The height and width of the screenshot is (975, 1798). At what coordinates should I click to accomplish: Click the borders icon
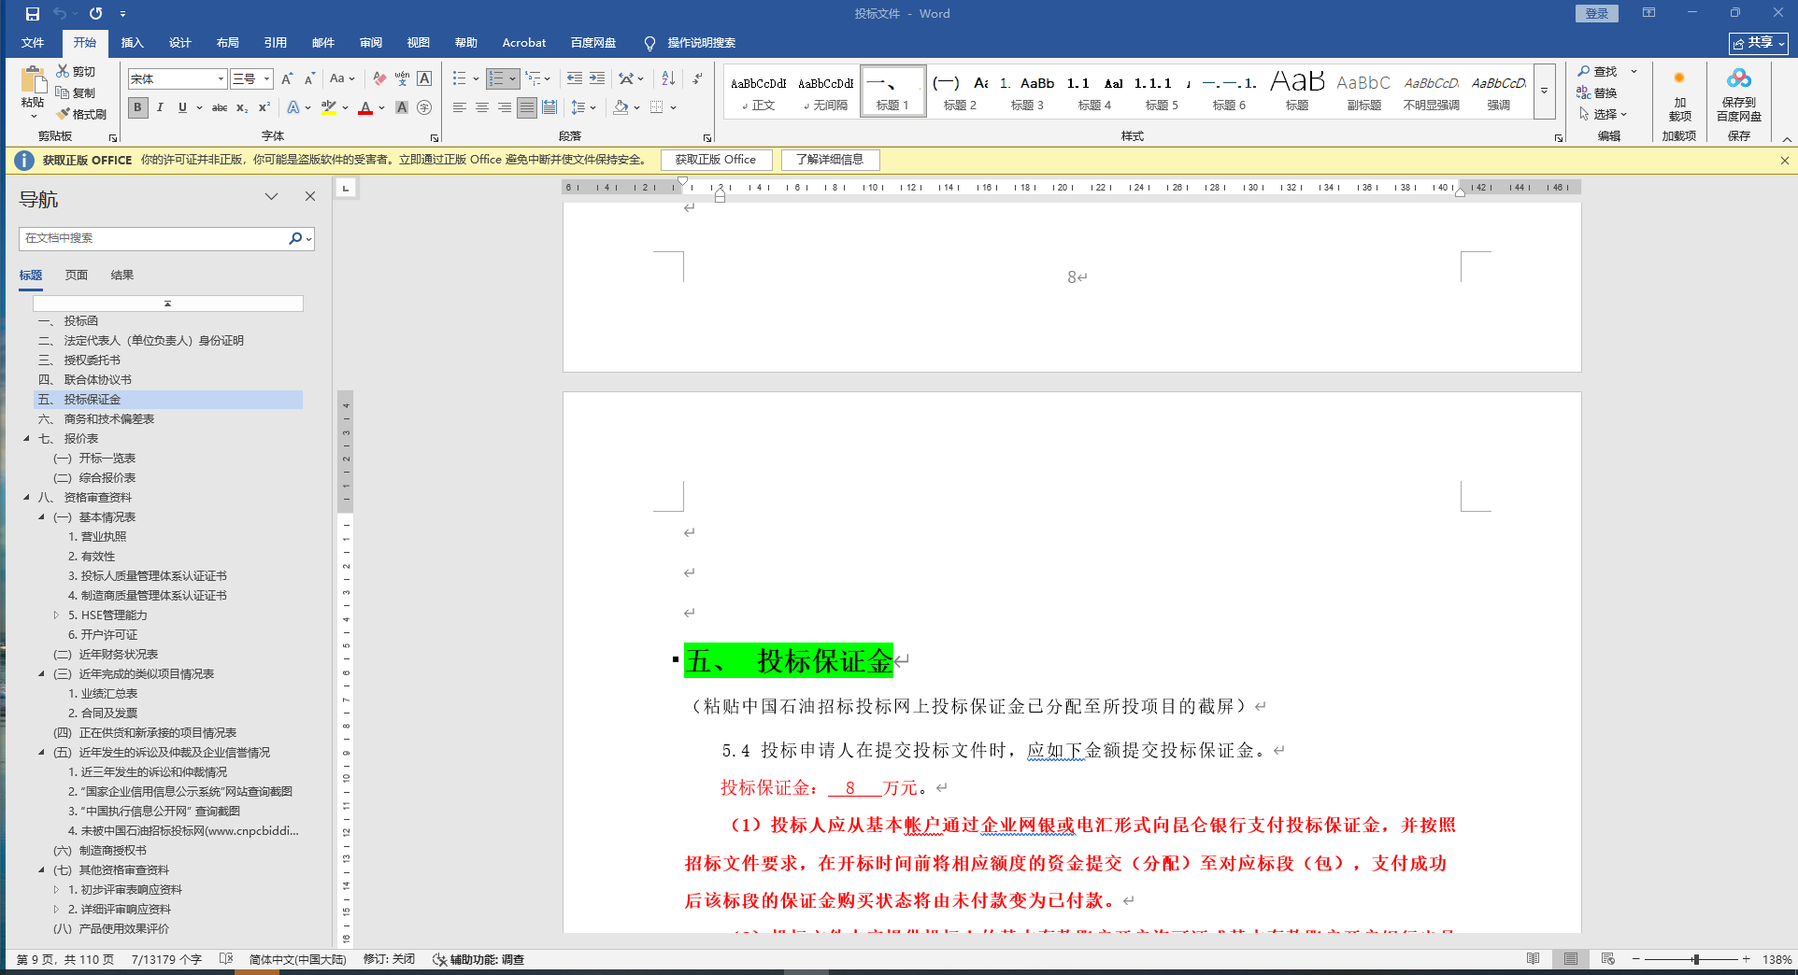pyautogui.click(x=657, y=107)
